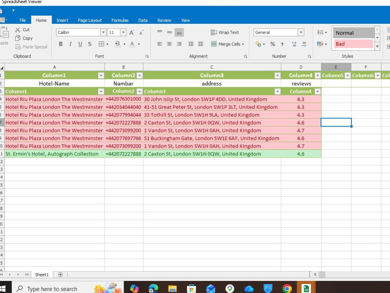
Task: Switch to the Formulas tab
Action: tap(120, 20)
